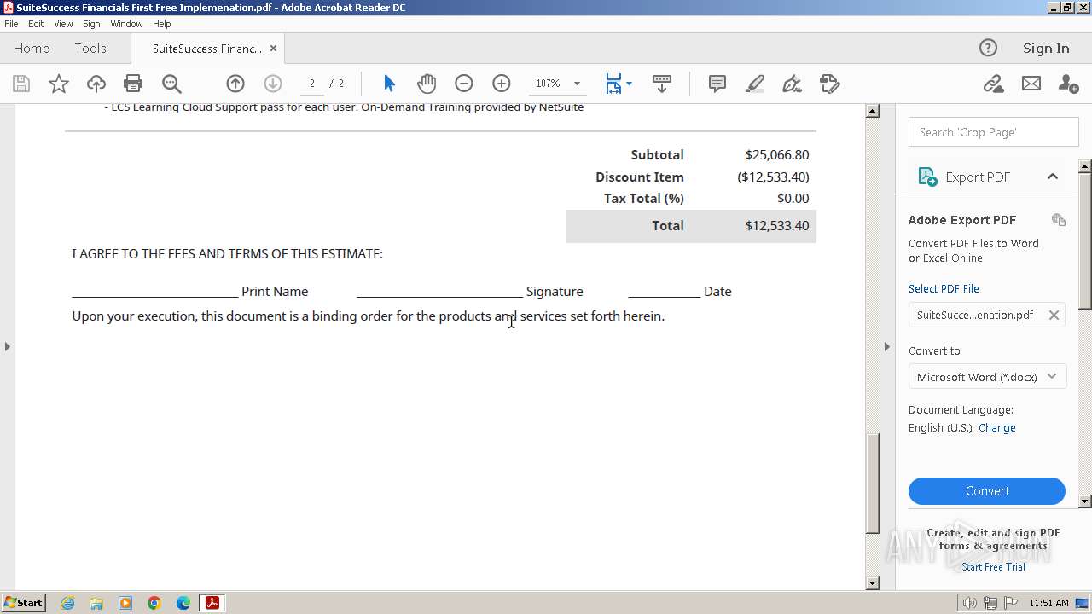Image resolution: width=1092 pixels, height=614 pixels.
Task: Click copy icon beside Adobe Export PDF
Action: 1059,219
